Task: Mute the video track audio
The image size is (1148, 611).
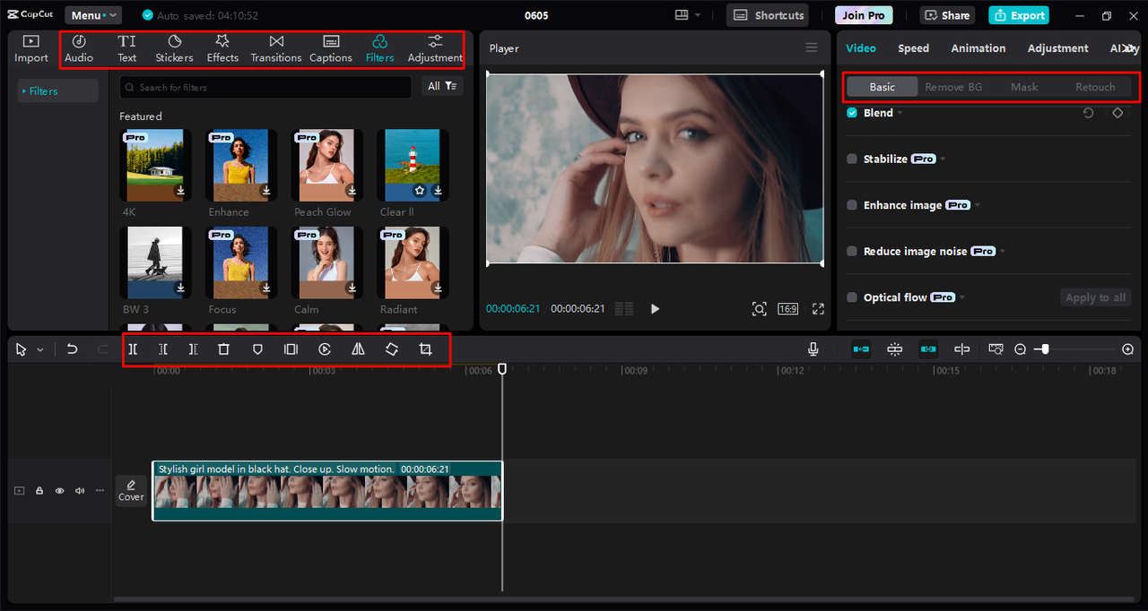Action: tap(80, 491)
